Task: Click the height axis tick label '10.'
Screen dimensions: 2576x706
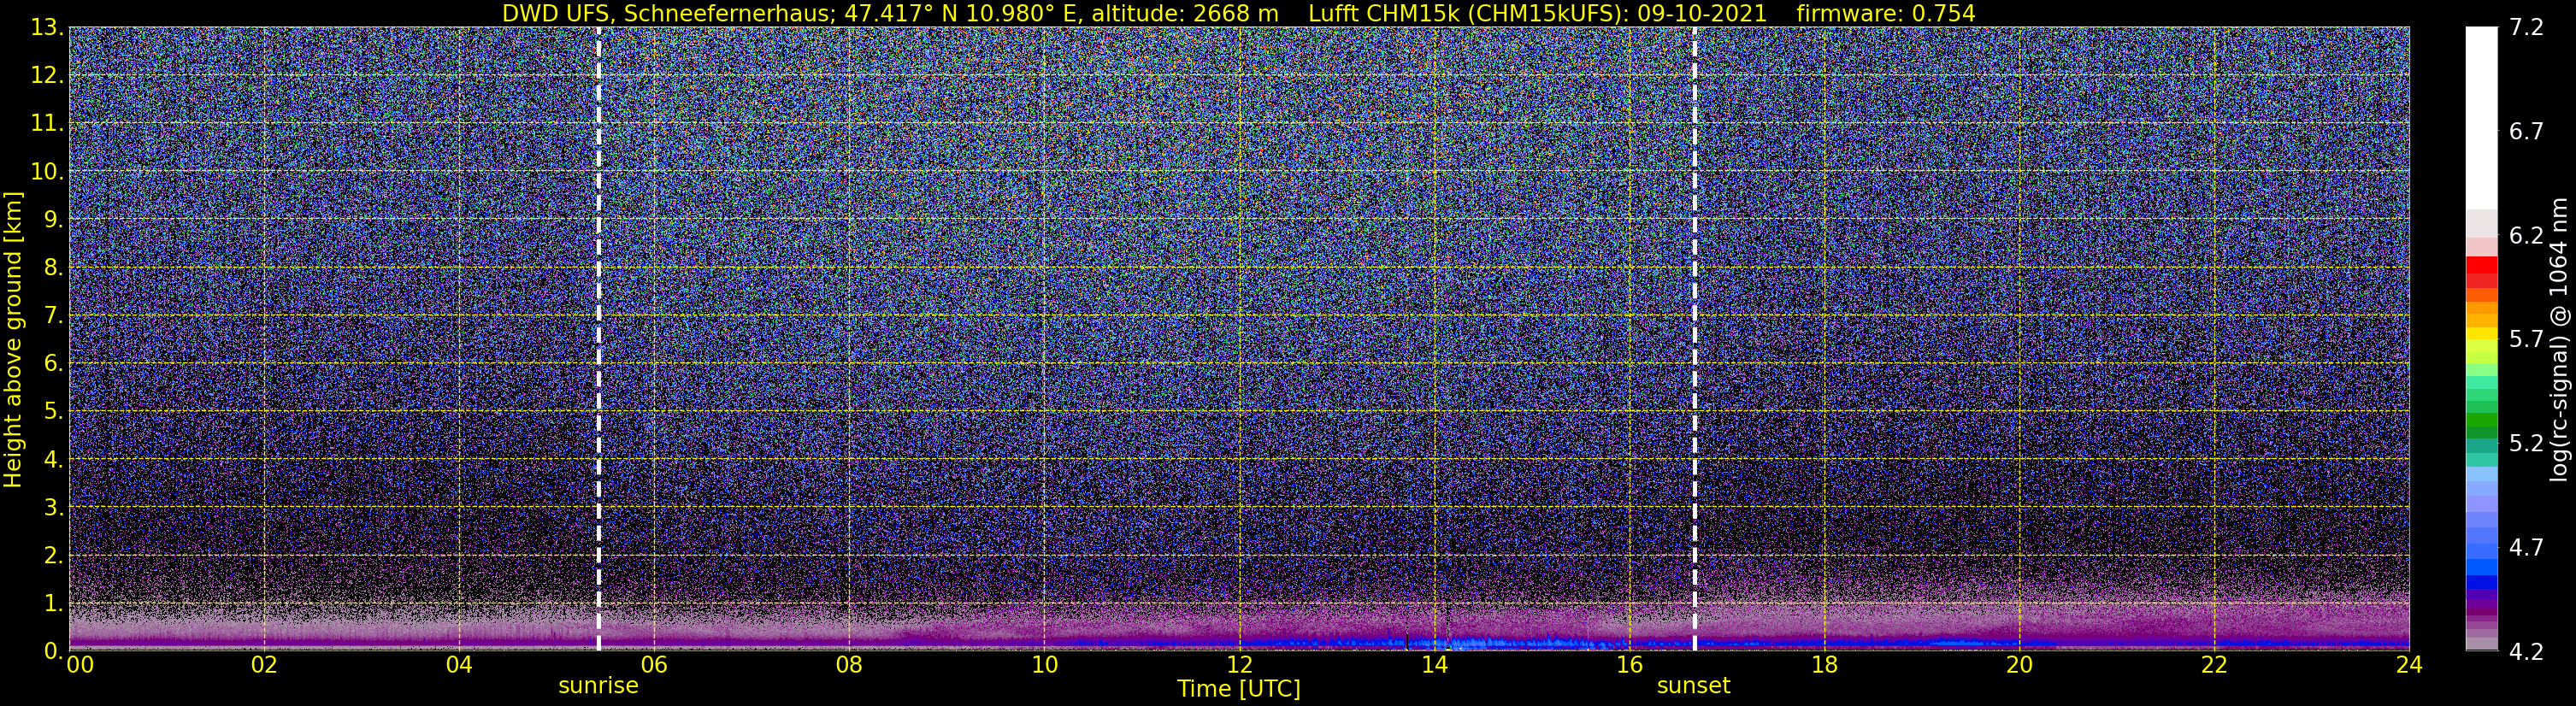Action: pyautogui.click(x=47, y=172)
